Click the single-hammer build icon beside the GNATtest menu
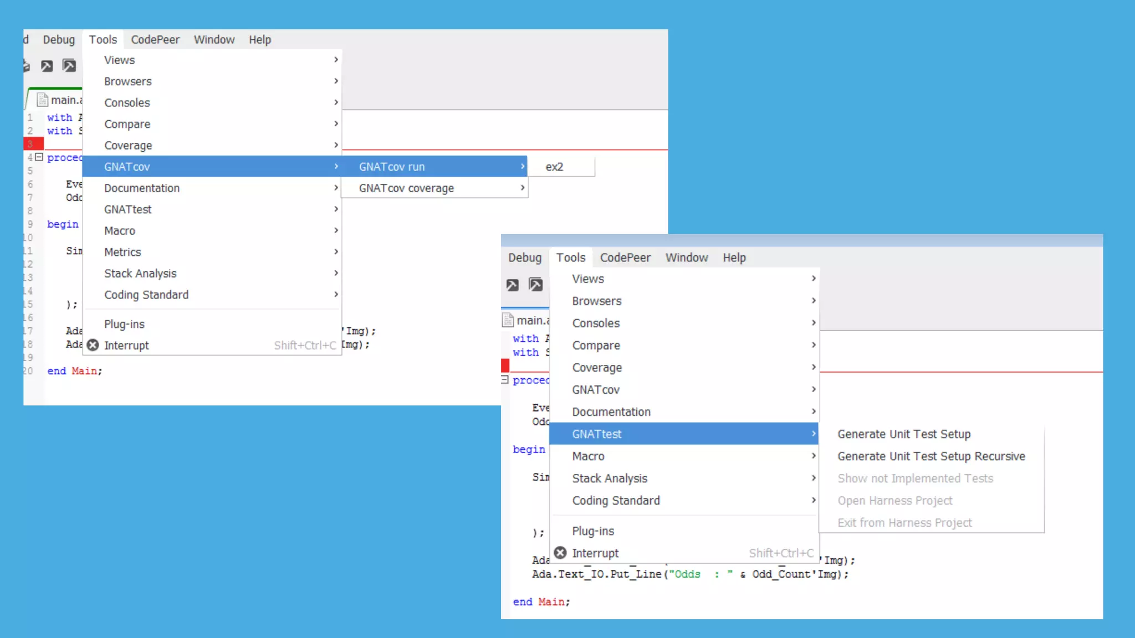Image resolution: width=1135 pixels, height=638 pixels. pos(513,285)
